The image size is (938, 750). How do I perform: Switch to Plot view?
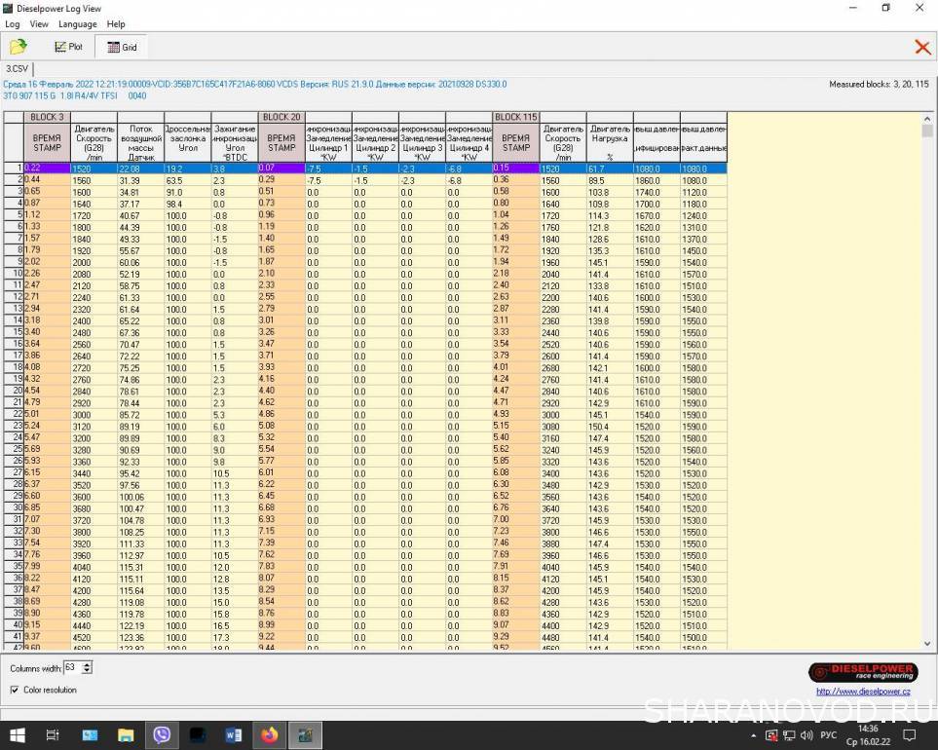pyautogui.click(x=68, y=47)
